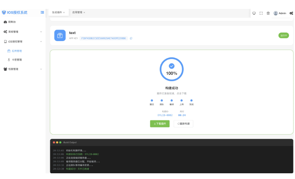The image size is (295, 179).
Task: Click the iOS授权系统 shield logo
Action: point(4,13)
